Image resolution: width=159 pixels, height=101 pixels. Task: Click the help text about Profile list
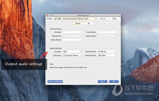pyautogui.click(x=68, y=67)
